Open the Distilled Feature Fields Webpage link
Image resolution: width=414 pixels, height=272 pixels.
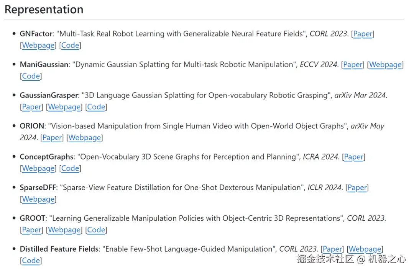pyautogui.click(x=365, y=249)
